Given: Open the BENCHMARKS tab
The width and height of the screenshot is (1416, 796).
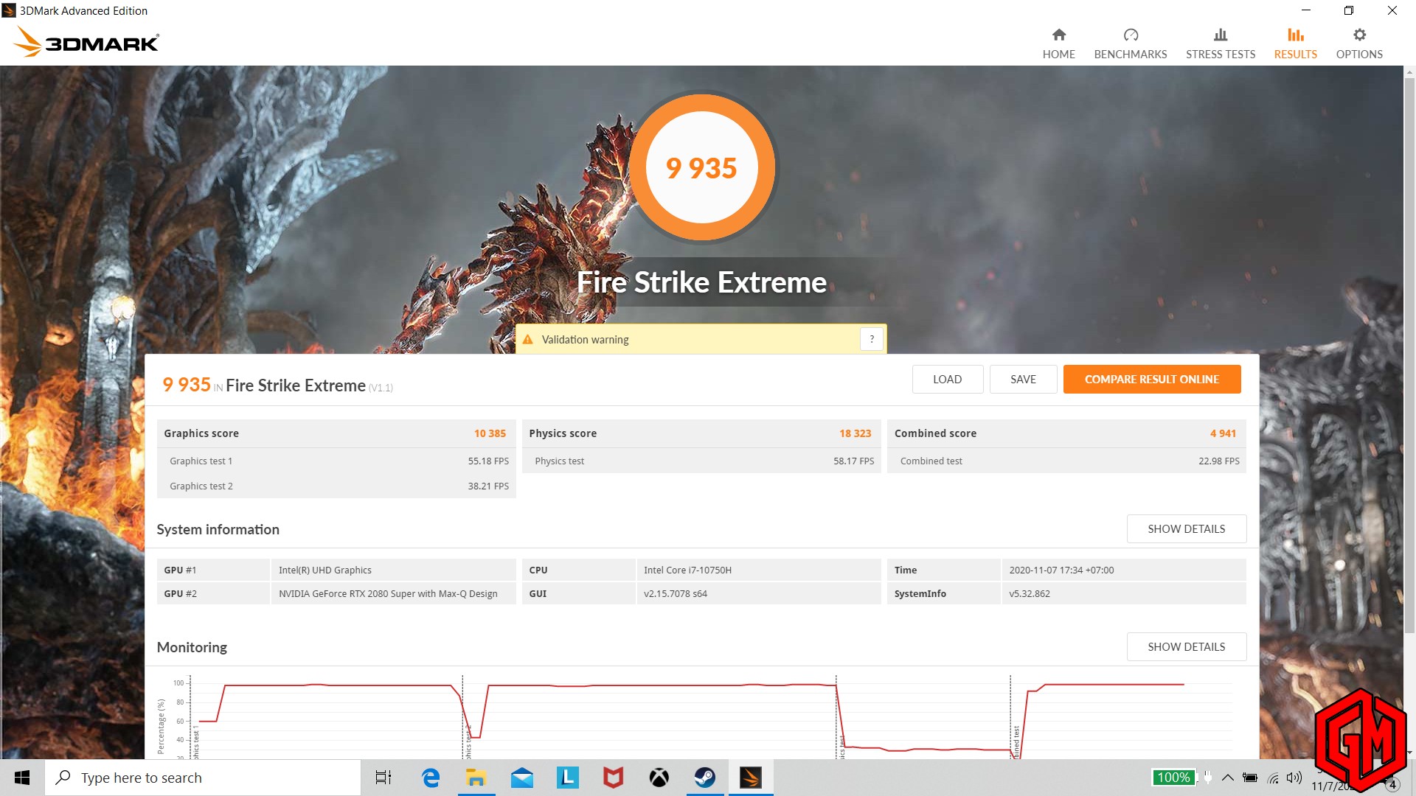Looking at the screenshot, I should pyautogui.click(x=1131, y=44).
